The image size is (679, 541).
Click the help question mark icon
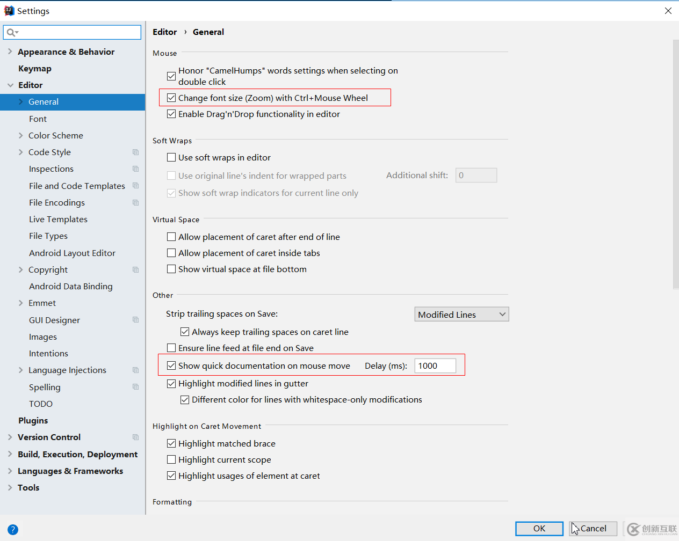pos(13,530)
